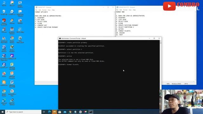This screenshot has width=203, height=114.
Task: Click the taskbar search box
Action: click(23, 112)
